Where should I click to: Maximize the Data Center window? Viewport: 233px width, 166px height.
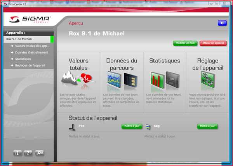[217, 3]
